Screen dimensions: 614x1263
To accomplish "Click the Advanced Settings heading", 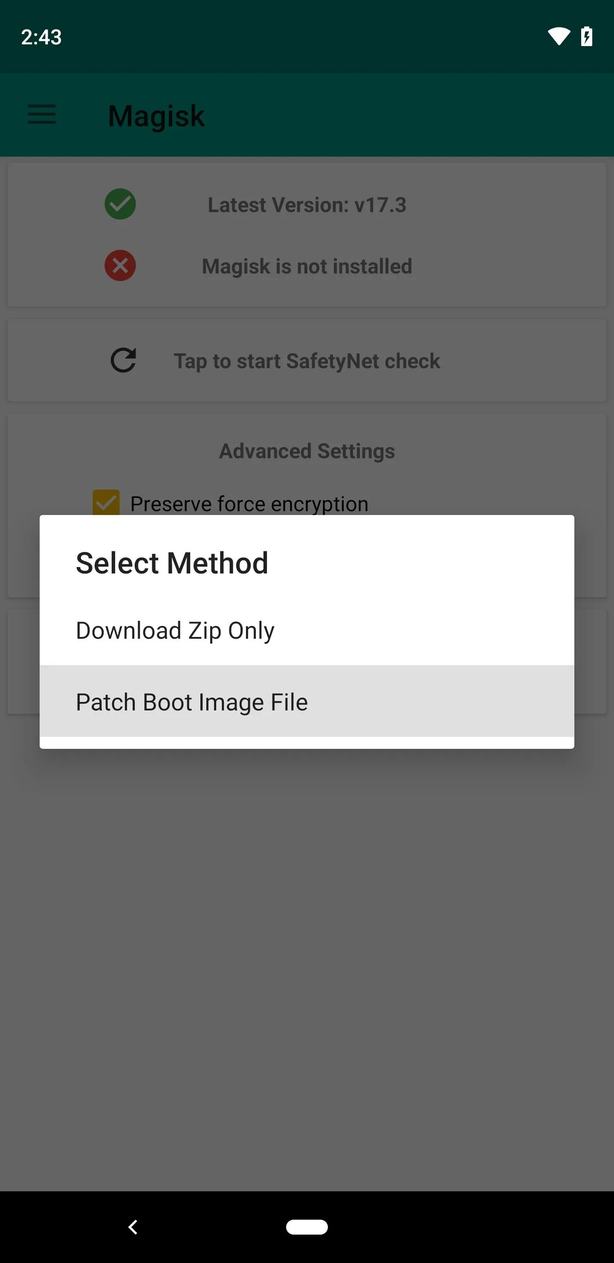I will tap(307, 451).
